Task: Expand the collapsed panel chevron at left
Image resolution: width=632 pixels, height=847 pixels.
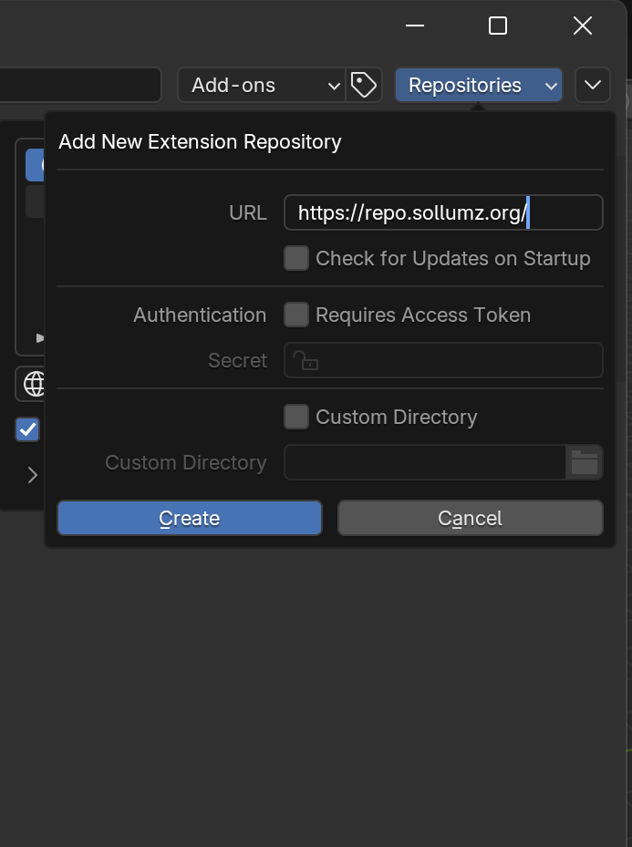Action: point(32,475)
